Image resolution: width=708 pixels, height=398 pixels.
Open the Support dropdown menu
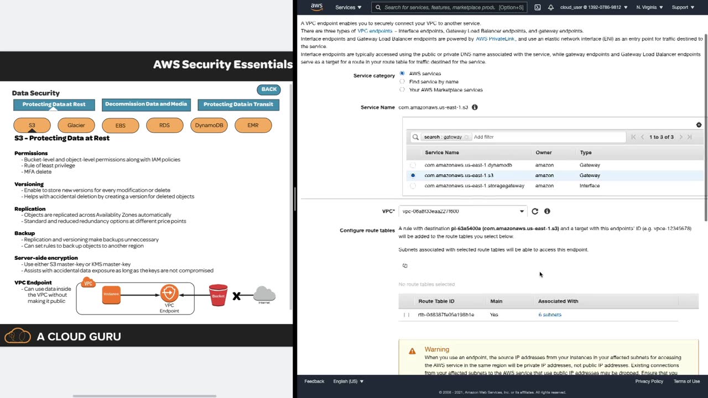683,7
